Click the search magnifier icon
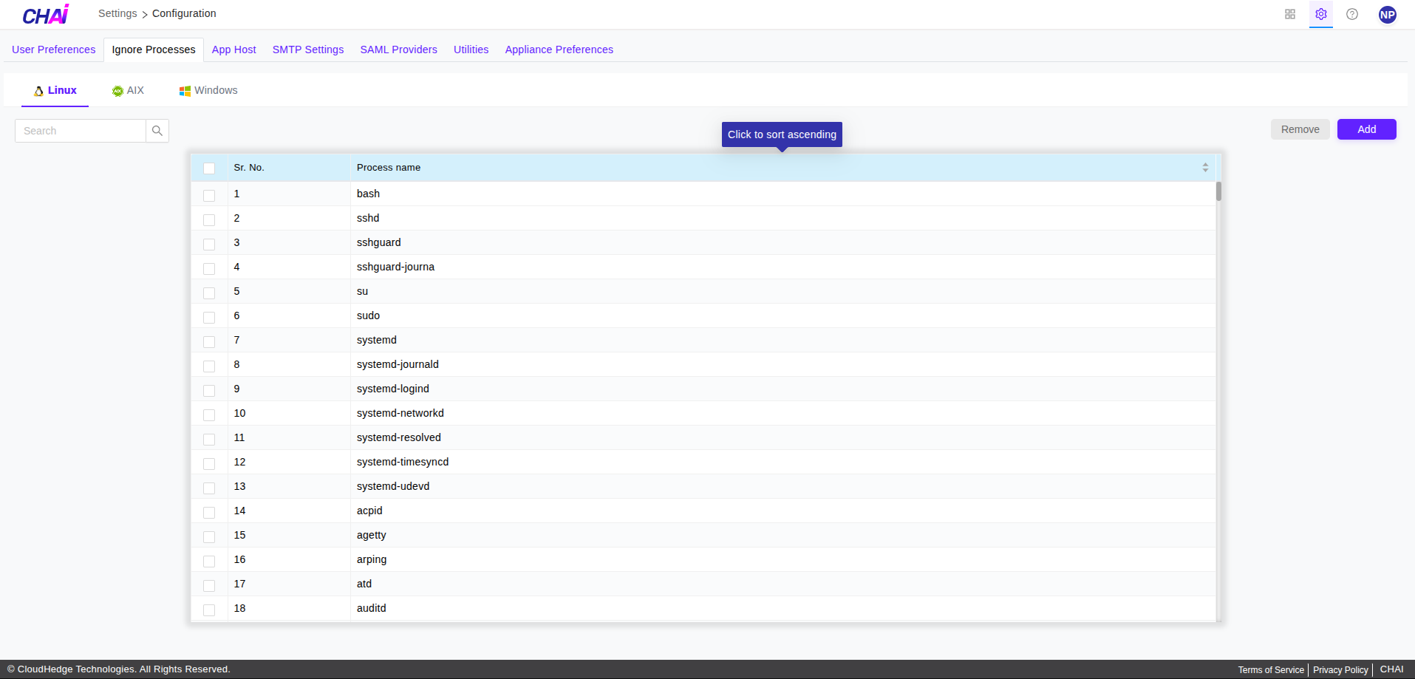 157,131
